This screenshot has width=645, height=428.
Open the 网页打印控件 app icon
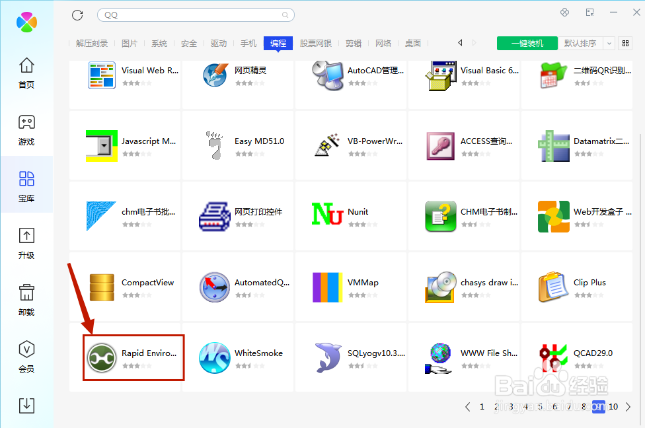215,217
